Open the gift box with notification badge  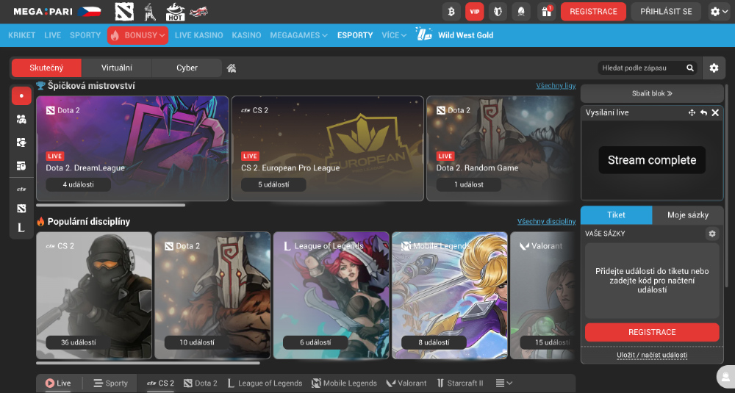coord(547,12)
